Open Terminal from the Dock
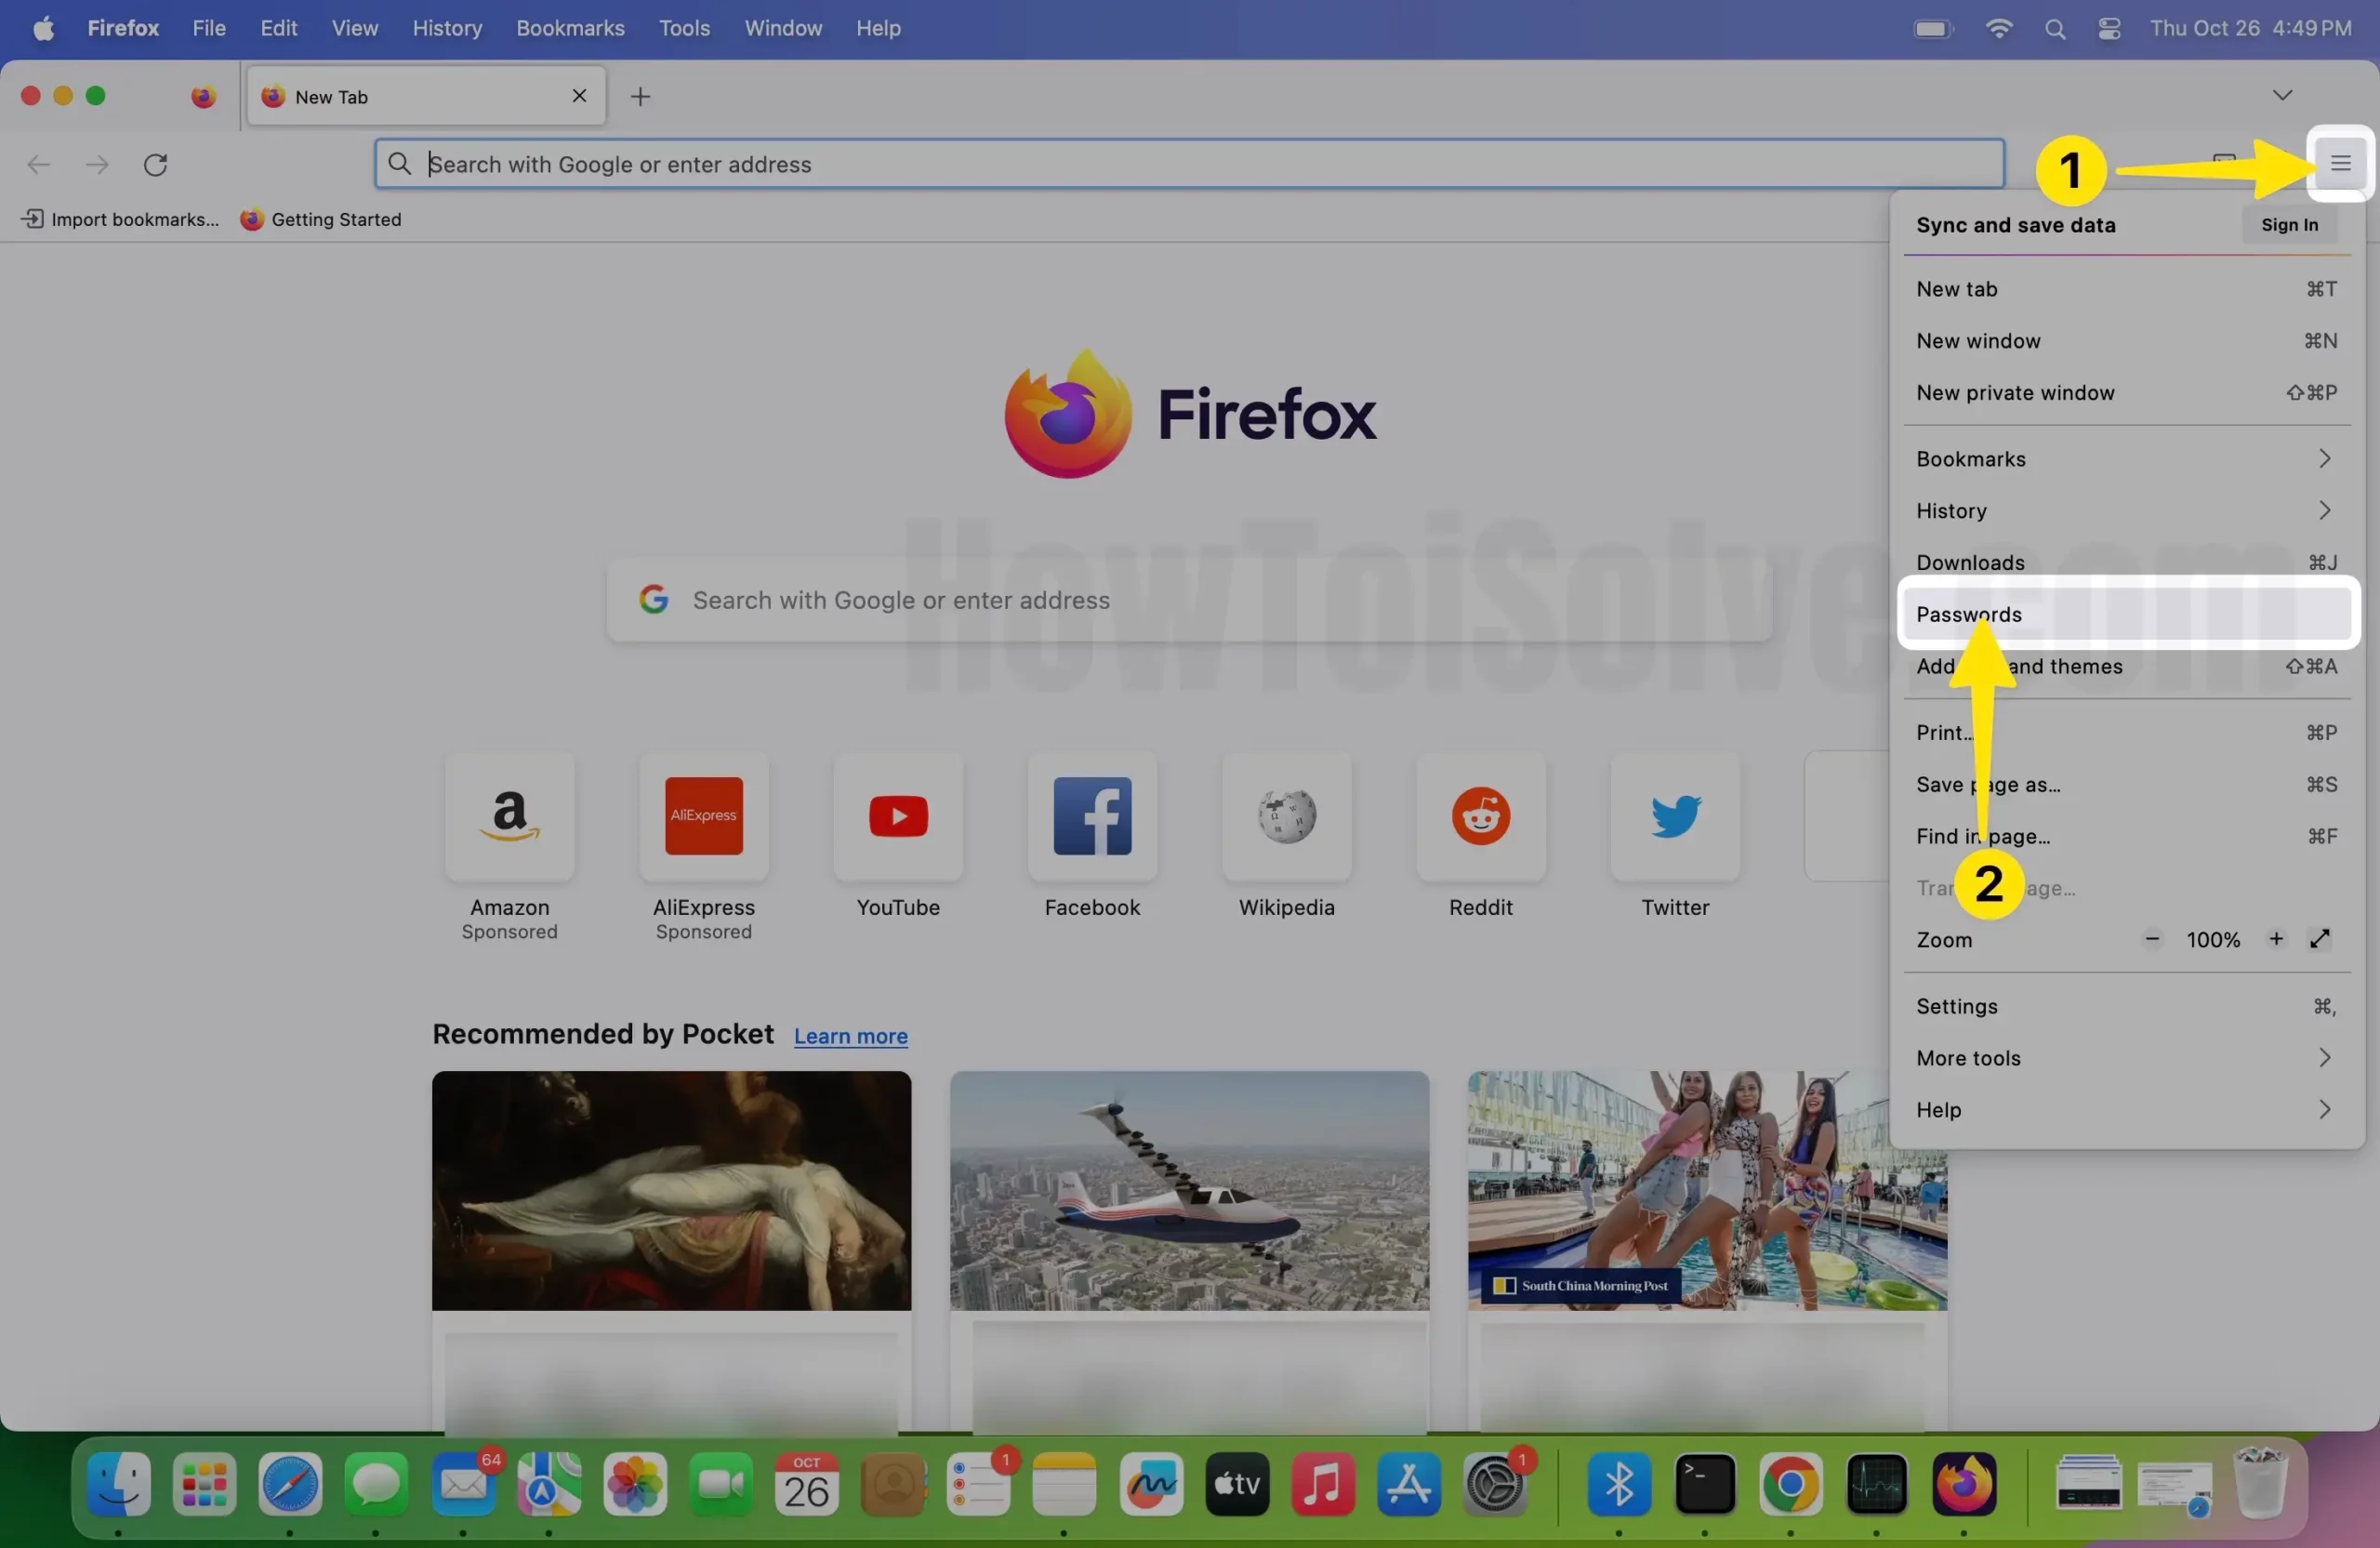 pos(1704,1484)
